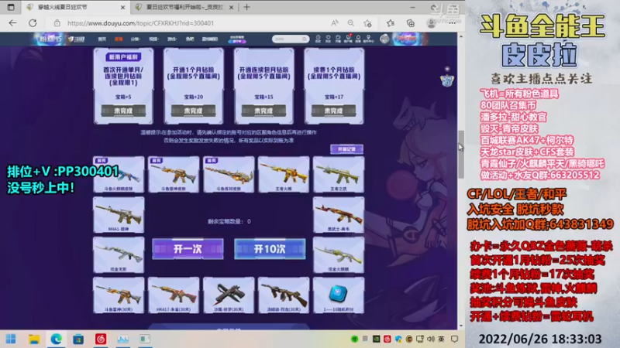This screenshot has width=620, height=348.
Task: Click the zoom magnifier icon in address bar
Action: [x=351, y=23]
